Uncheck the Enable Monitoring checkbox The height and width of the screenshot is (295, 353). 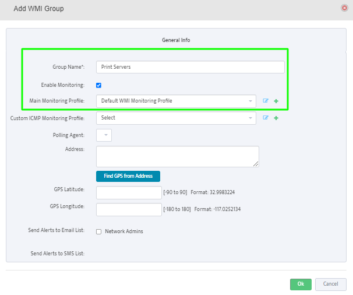(x=99, y=85)
